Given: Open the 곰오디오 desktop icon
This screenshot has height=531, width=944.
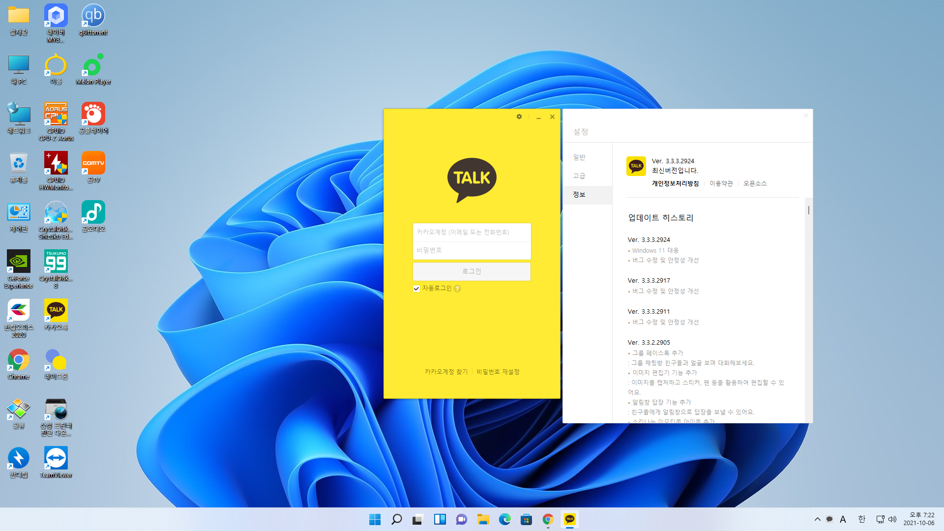Looking at the screenshot, I should pyautogui.click(x=93, y=216).
